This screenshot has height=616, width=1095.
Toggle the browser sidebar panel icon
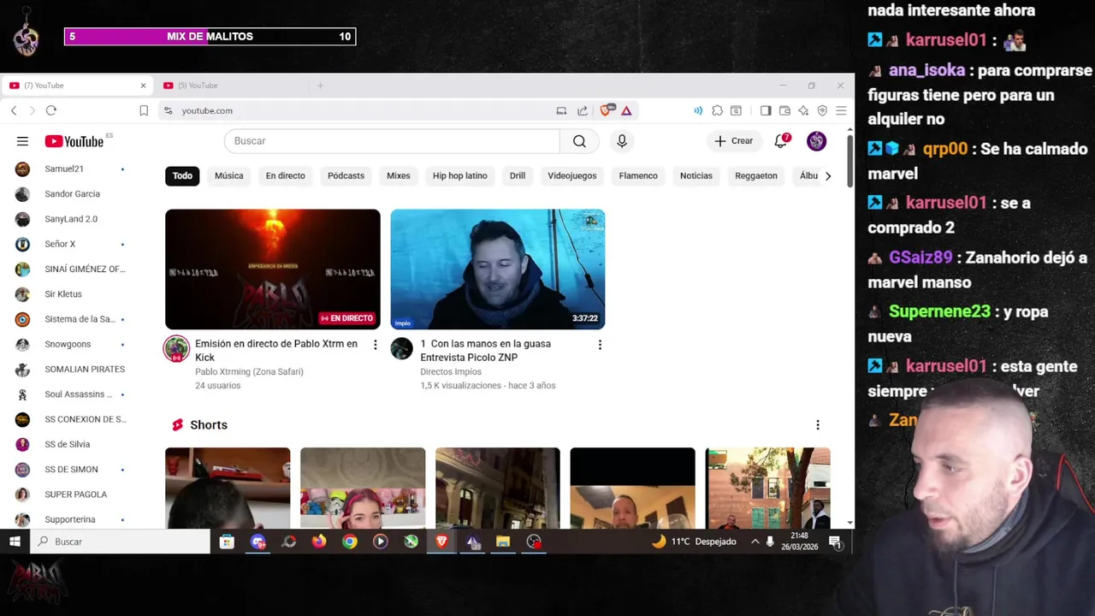(x=766, y=110)
